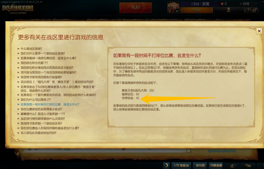Click the League of Legends logo
The height and width of the screenshot is (169, 264).
coord(18,9)
